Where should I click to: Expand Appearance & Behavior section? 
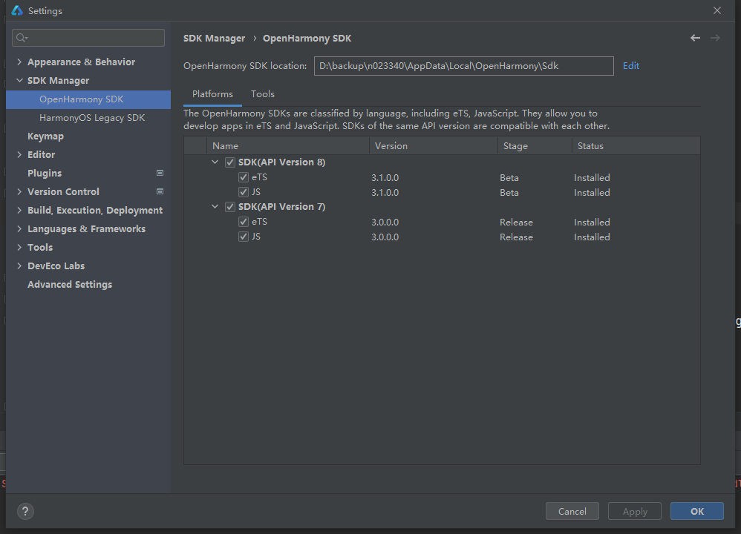(x=19, y=62)
